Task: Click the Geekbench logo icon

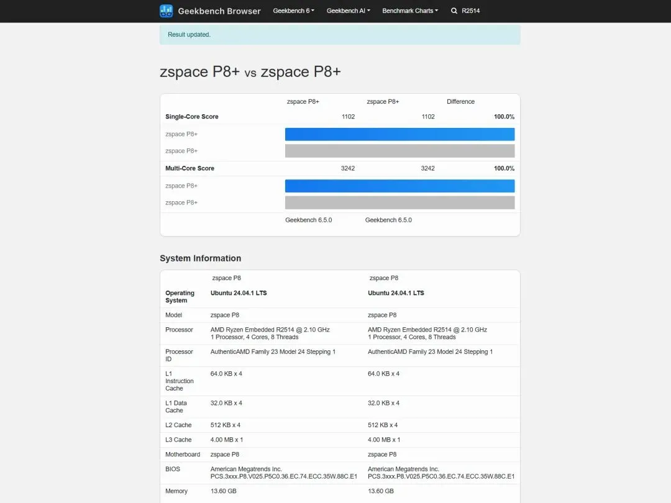Action: 166,11
